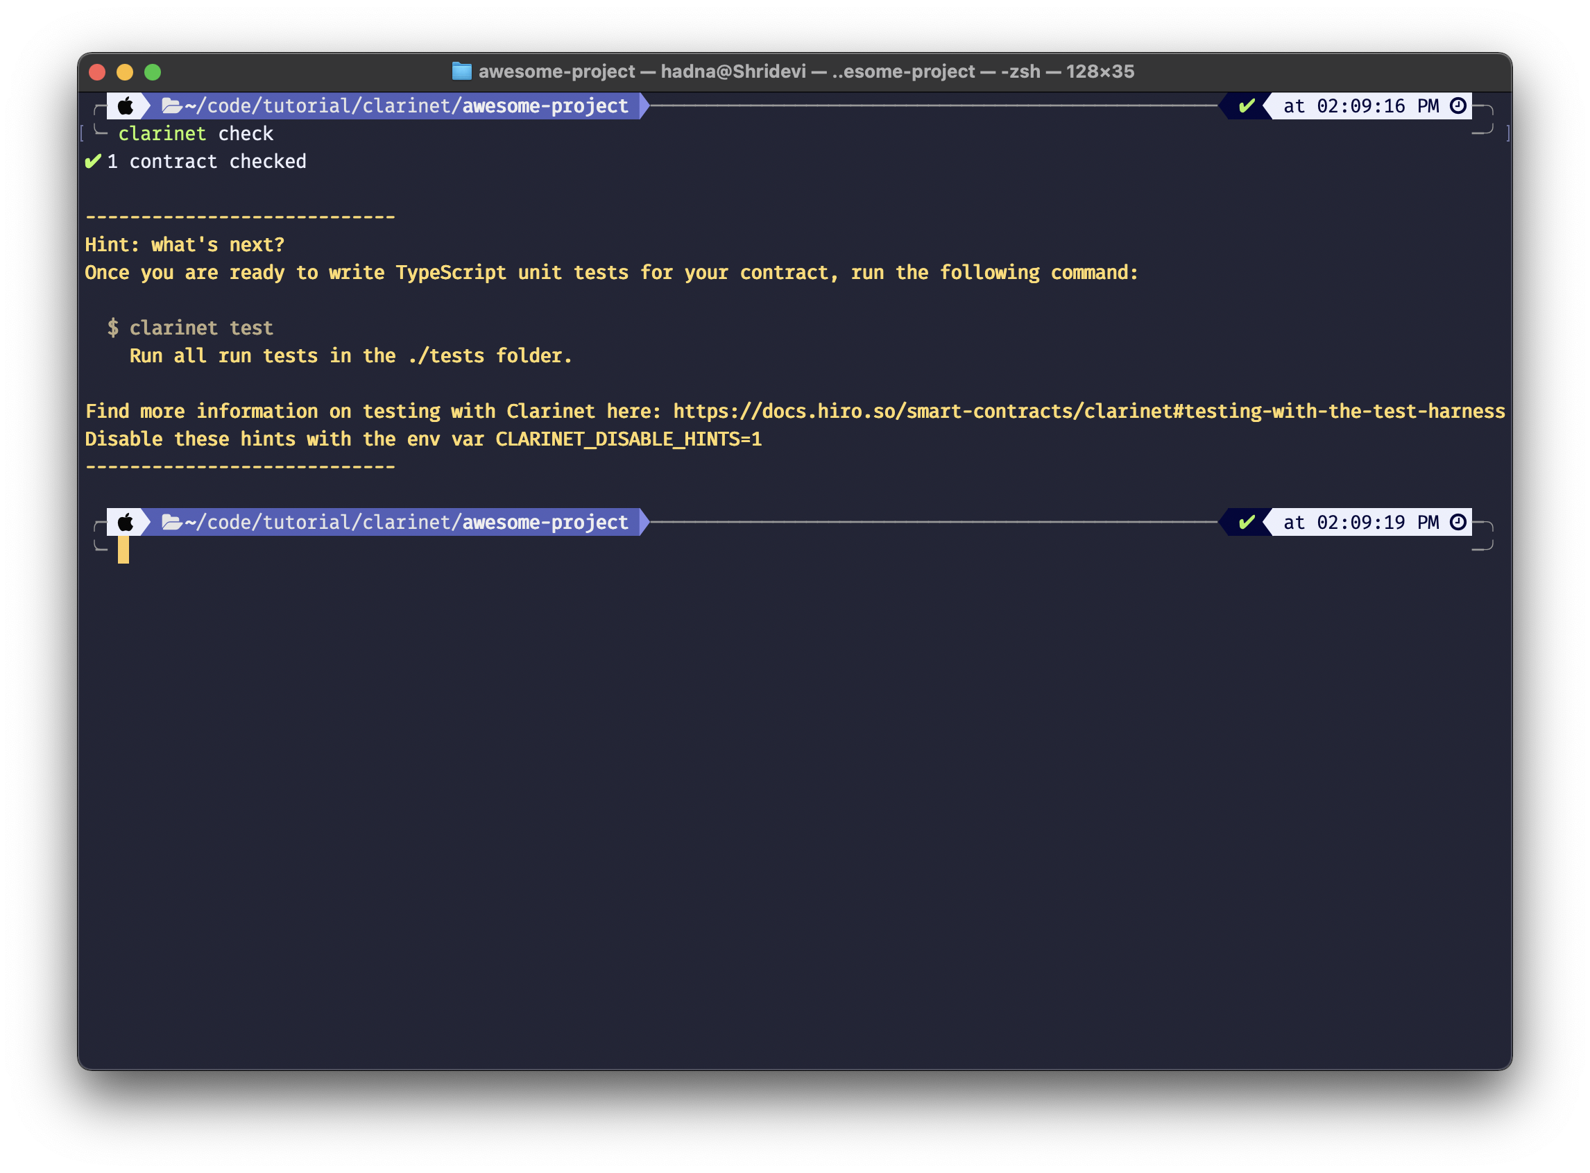Click the 'clarinet test' suggested command
The image size is (1590, 1173).
[x=200, y=328]
